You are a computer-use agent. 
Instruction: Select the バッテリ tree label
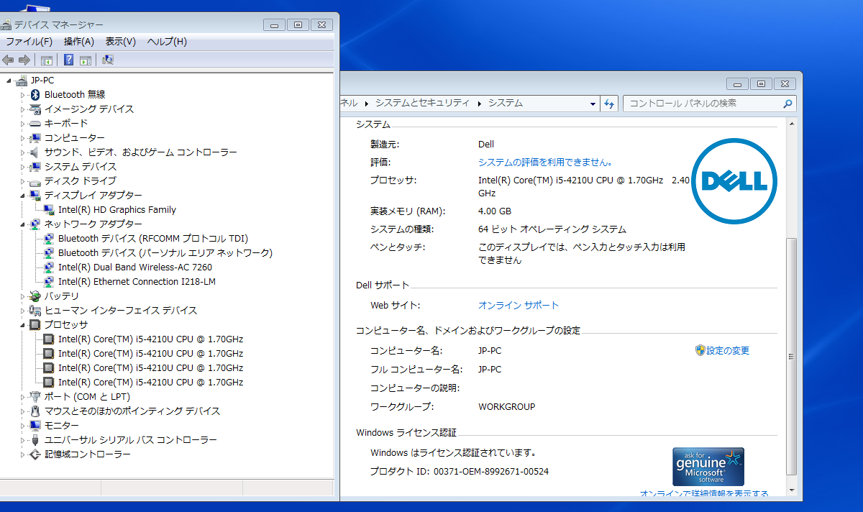point(62,296)
